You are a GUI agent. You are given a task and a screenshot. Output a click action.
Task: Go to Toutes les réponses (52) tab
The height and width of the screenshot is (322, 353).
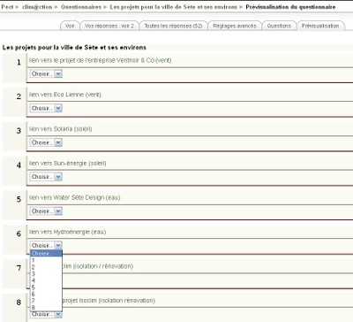pyautogui.click(x=173, y=26)
